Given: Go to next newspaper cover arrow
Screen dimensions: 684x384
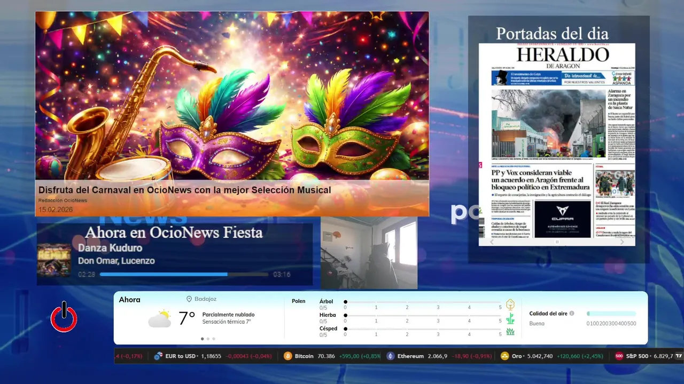Looking at the screenshot, I should 622,242.
